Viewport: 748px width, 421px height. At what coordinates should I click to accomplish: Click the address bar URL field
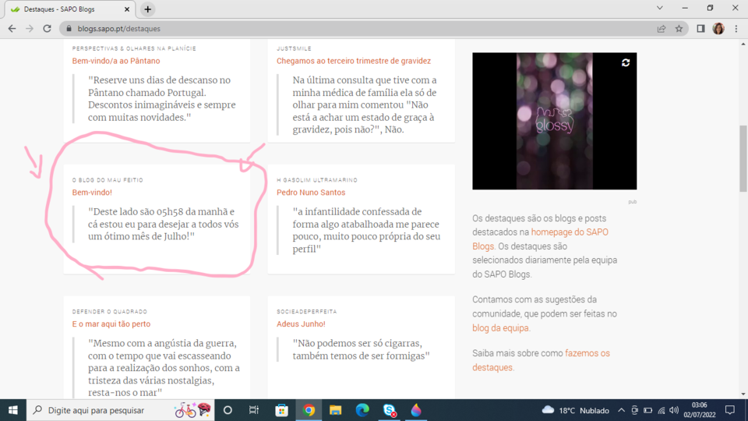358,29
